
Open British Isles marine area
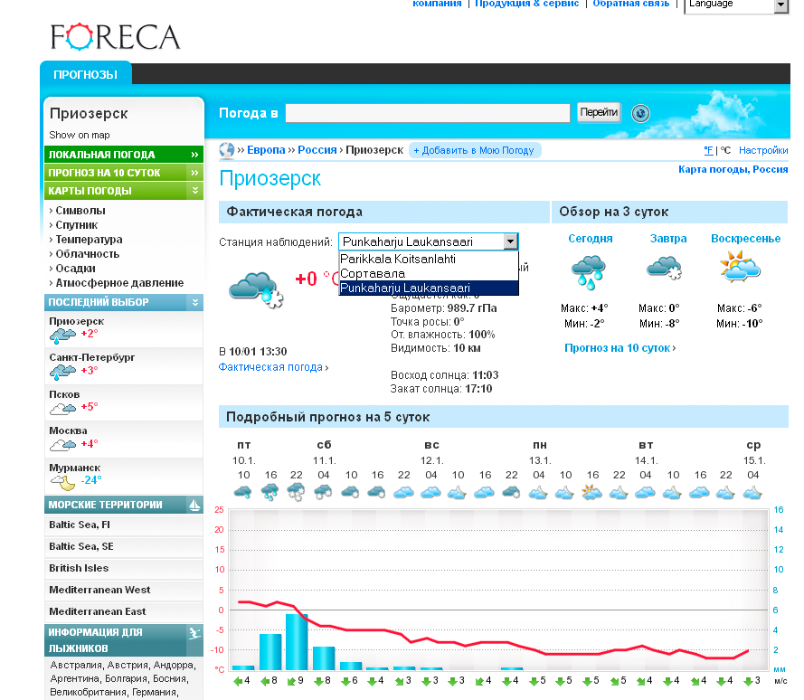click(x=124, y=568)
